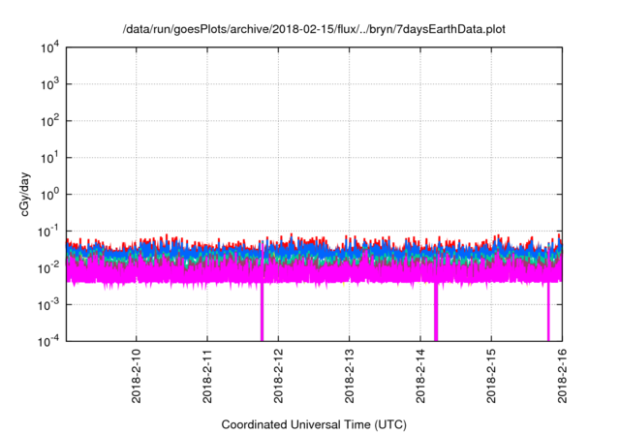Click the 2018-2-11 date label

(x=207, y=376)
